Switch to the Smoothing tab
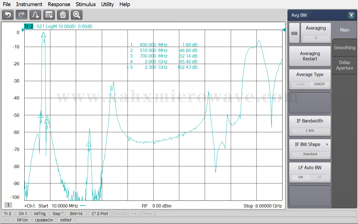This screenshot has height=224, width=358. coord(345,48)
